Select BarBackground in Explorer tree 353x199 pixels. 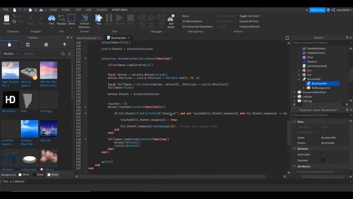click(320, 88)
